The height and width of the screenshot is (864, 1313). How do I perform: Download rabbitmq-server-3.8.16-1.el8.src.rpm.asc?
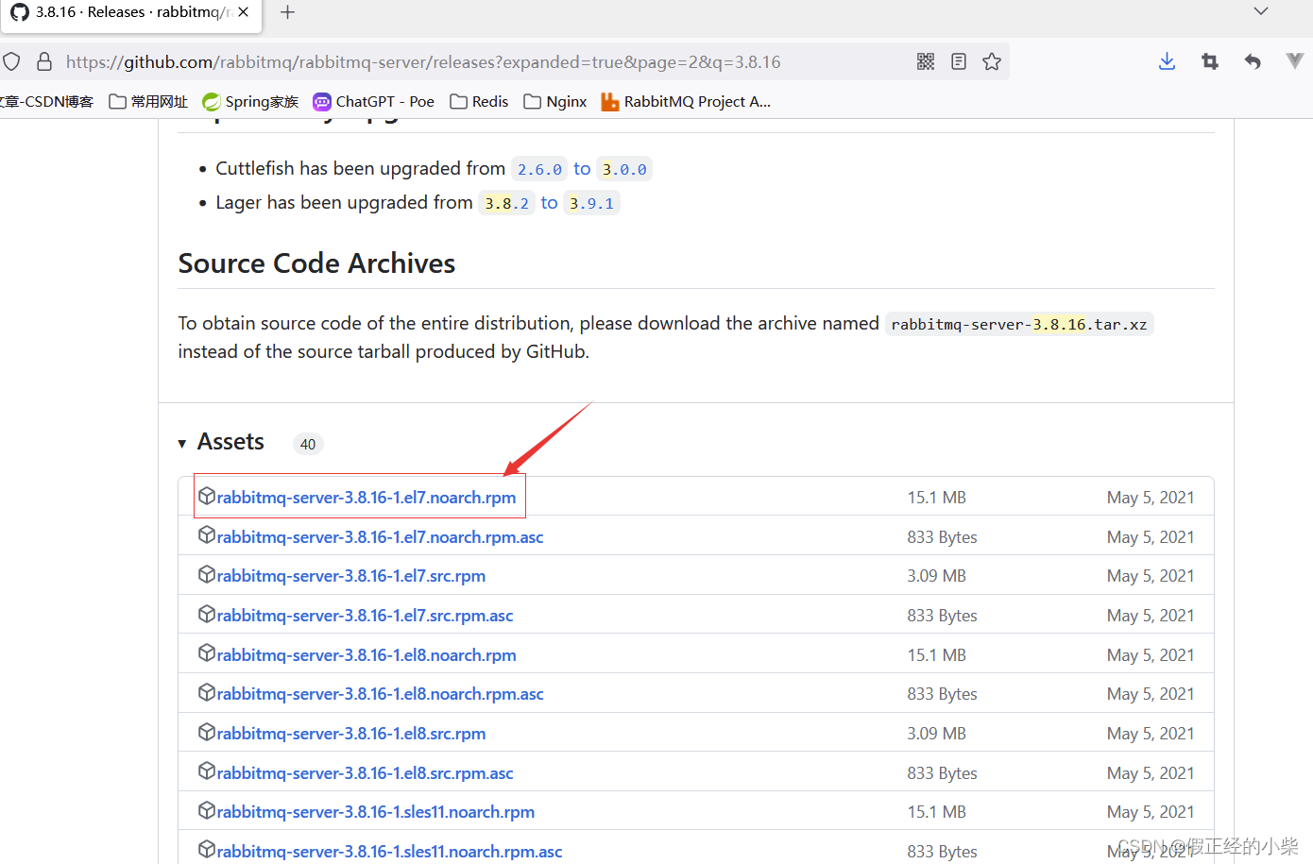365,773
